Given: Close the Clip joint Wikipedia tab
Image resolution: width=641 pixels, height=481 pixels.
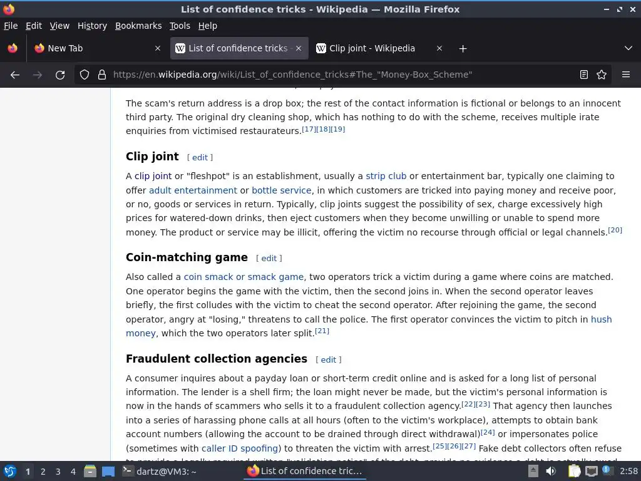Looking at the screenshot, I should click(439, 48).
